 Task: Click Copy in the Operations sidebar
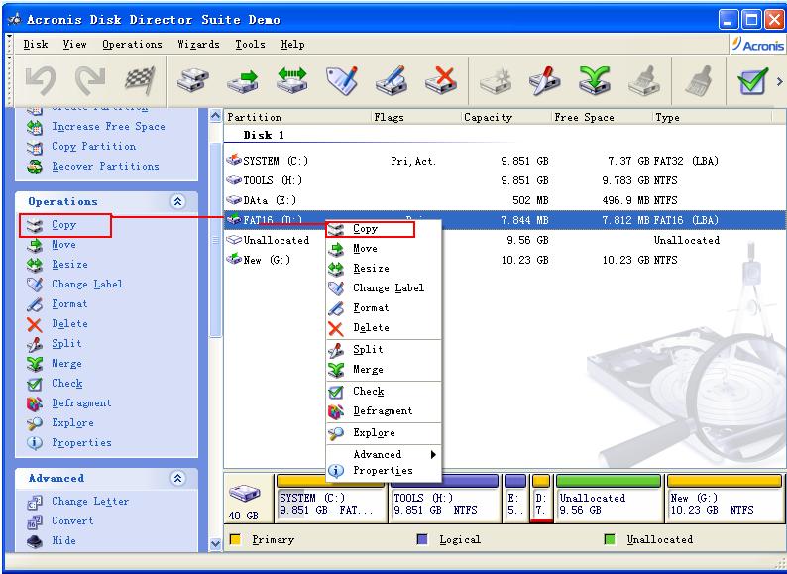coord(63,224)
